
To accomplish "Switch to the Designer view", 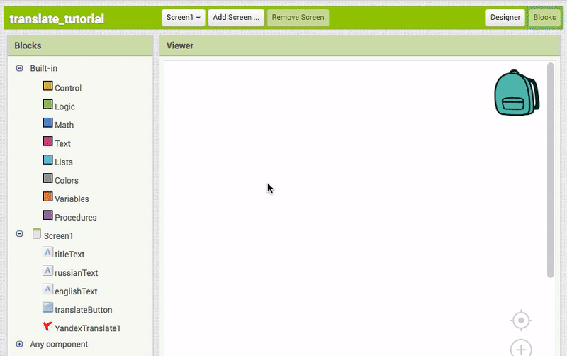I will (x=505, y=18).
